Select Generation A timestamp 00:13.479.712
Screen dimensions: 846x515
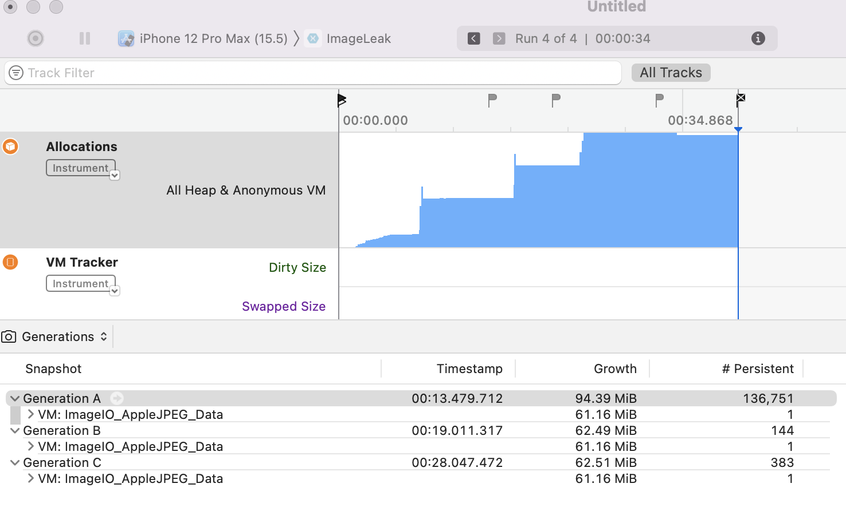(457, 398)
